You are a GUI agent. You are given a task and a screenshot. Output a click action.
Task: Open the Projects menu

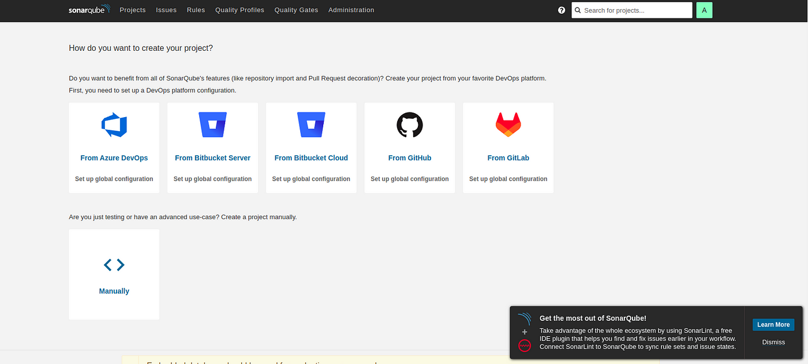(x=133, y=10)
